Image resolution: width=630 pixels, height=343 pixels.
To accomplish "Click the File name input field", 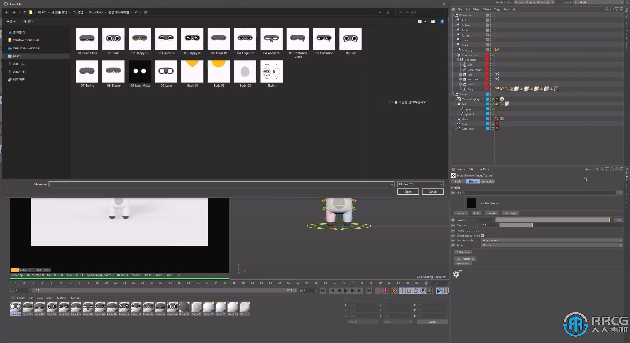I will click(x=221, y=184).
